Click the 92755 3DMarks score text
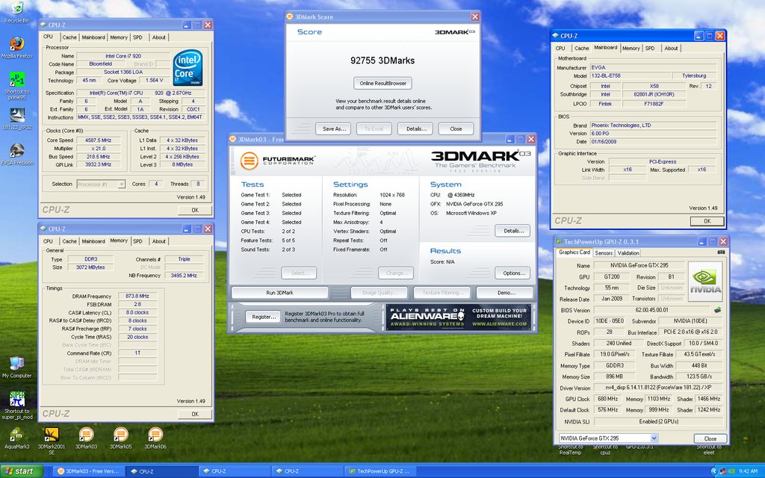 click(x=382, y=60)
